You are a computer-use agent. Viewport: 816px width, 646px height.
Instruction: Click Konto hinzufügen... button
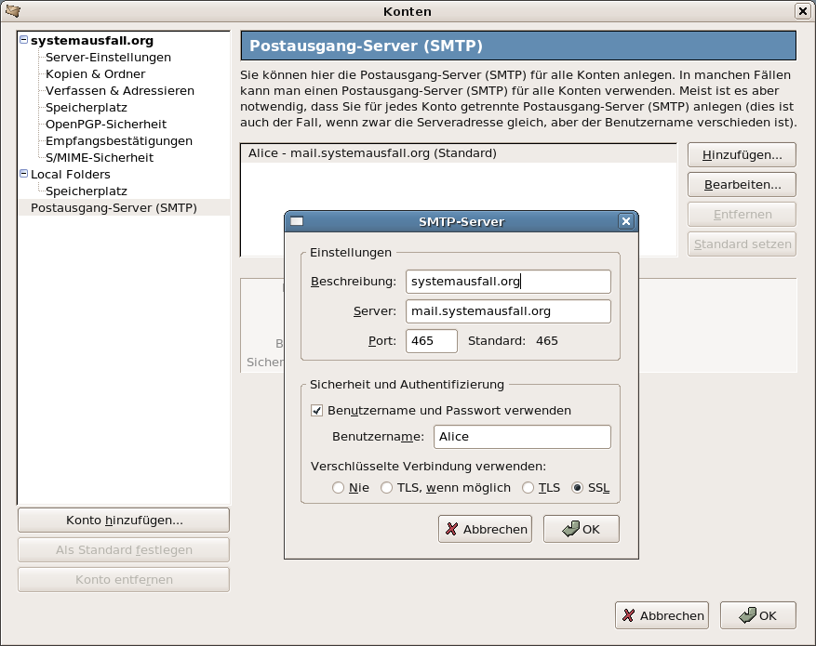124,521
